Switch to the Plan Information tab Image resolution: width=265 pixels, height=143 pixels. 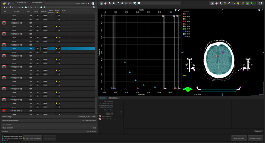[x=37, y=3]
